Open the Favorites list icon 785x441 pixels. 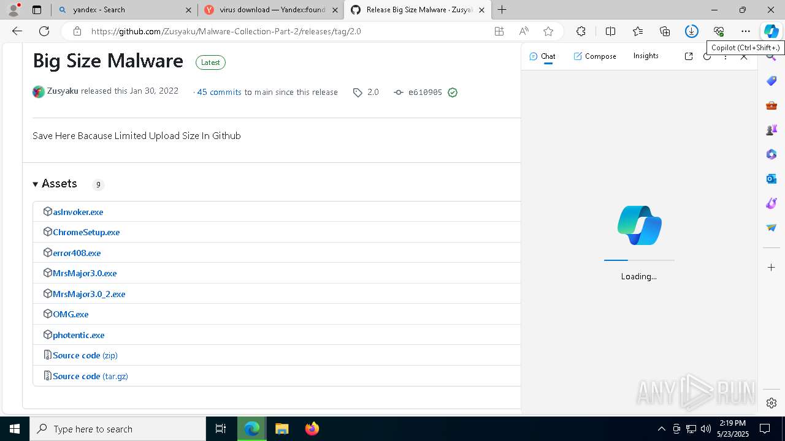(638, 31)
